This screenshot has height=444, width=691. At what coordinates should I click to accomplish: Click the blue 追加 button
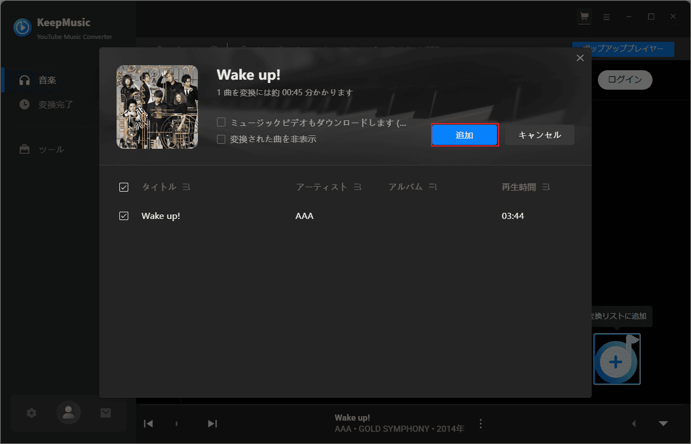coord(465,135)
